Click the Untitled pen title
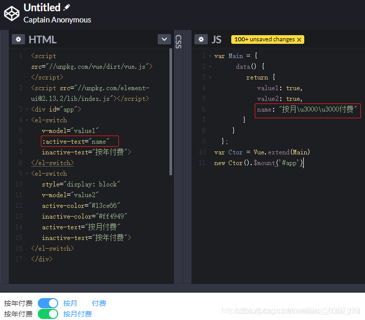Viewport: 365px width, 320px height. coord(42,8)
